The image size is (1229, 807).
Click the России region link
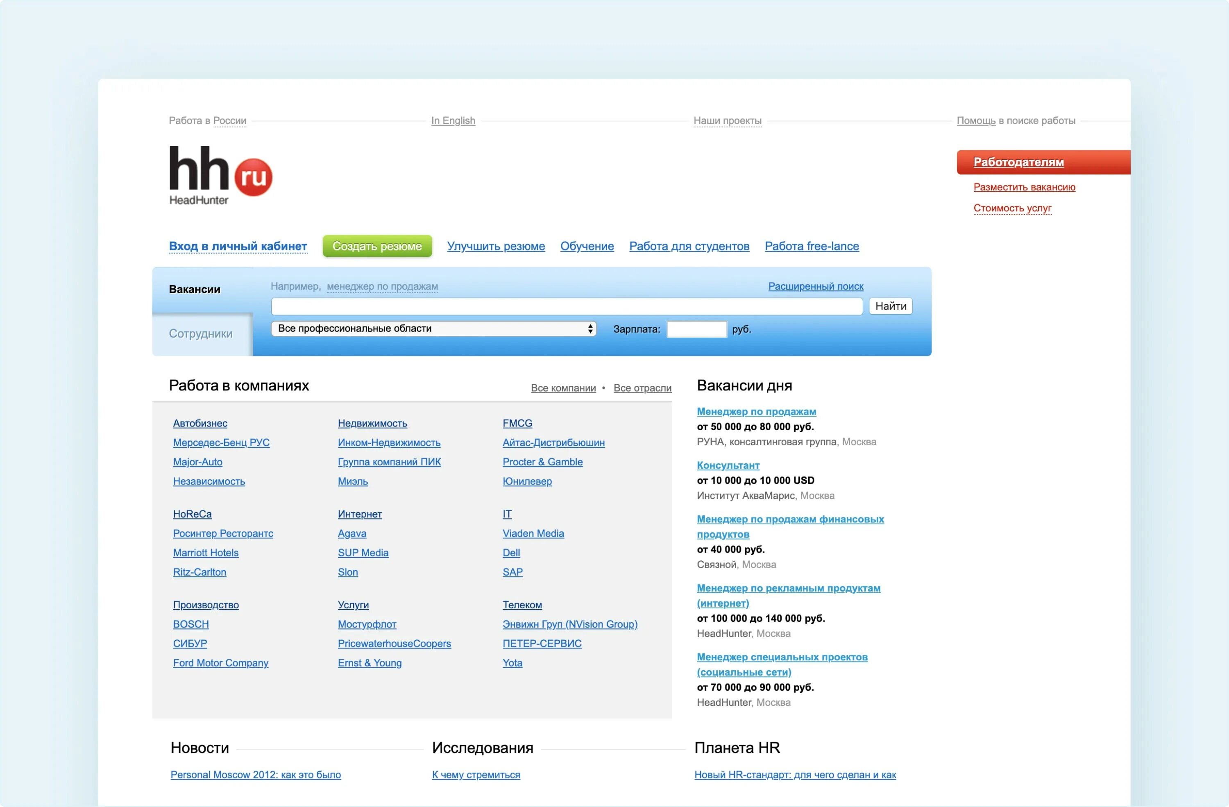229,120
